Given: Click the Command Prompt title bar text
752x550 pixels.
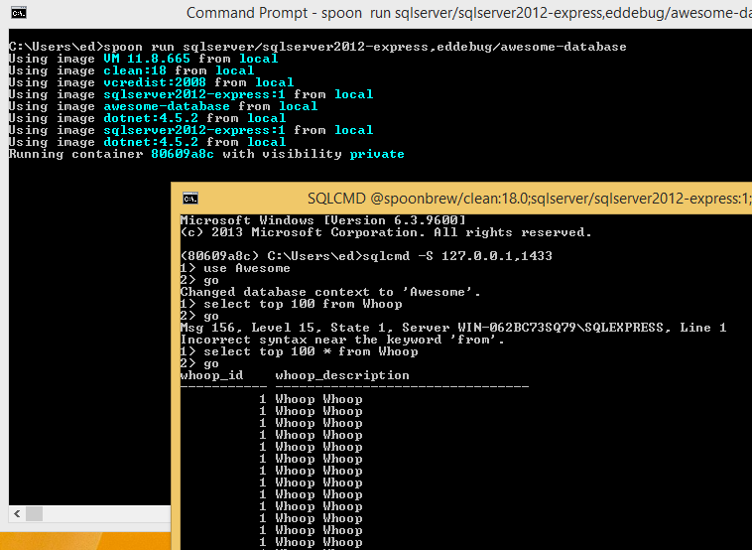Looking at the screenshot, I should (x=469, y=13).
